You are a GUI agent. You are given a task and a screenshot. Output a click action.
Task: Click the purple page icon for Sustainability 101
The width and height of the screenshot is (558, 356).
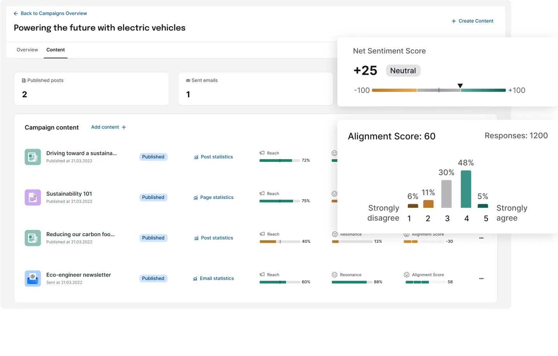tap(32, 197)
